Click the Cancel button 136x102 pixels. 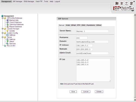(x=86, y=92)
